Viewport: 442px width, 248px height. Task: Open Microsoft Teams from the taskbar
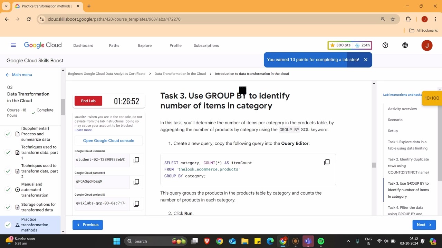click(x=308, y=241)
